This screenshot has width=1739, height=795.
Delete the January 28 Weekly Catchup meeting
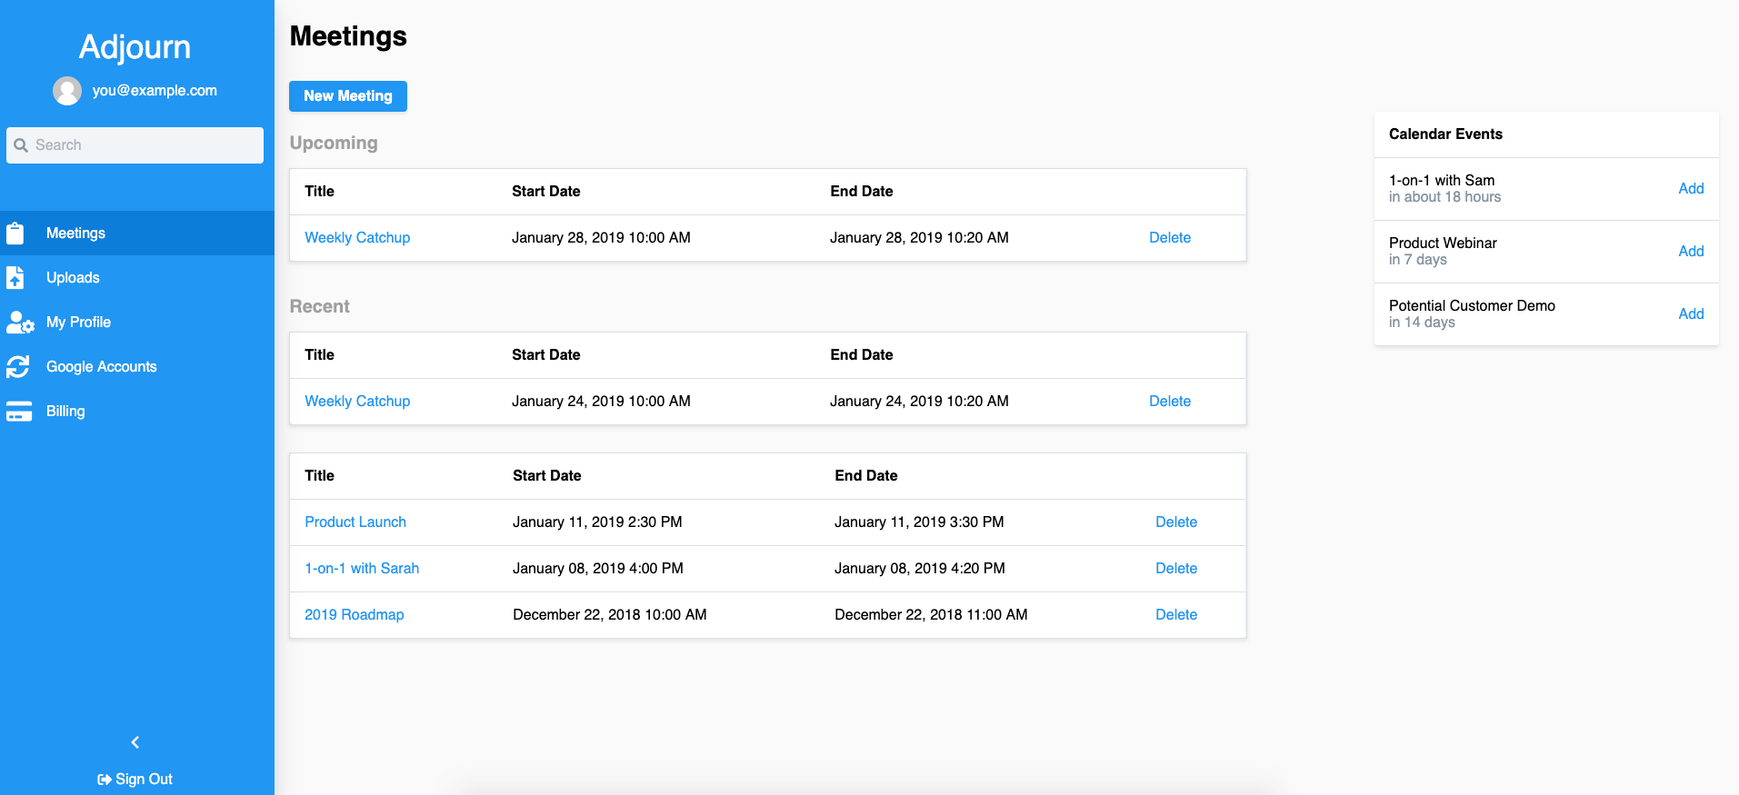point(1170,238)
